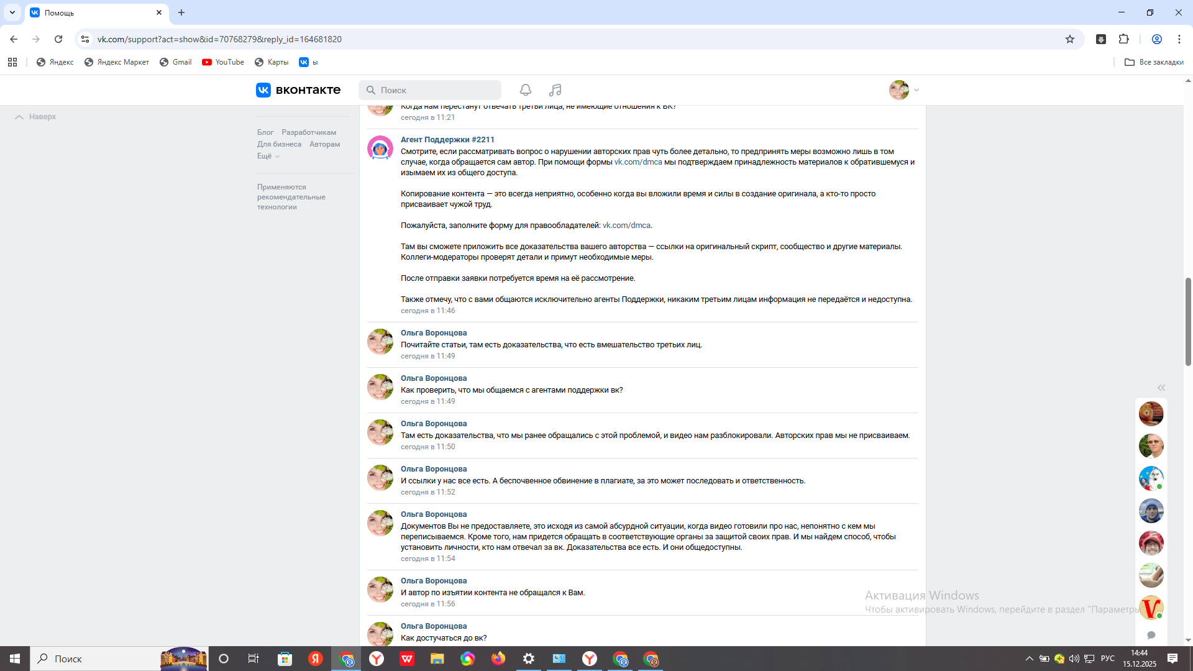Open "Разработчикам" footer link
Image resolution: width=1193 pixels, height=671 pixels.
tap(308, 132)
